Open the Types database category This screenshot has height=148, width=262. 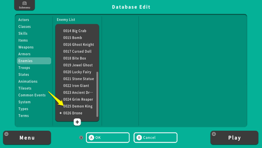(x=23, y=109)
